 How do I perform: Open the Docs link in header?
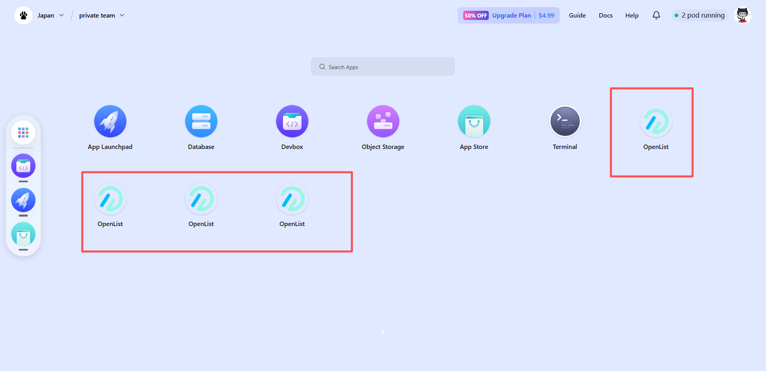tap(605, 15)
